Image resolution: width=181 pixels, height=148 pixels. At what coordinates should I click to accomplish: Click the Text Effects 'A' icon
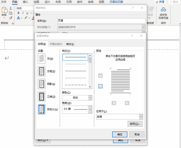tap(18, 18)
